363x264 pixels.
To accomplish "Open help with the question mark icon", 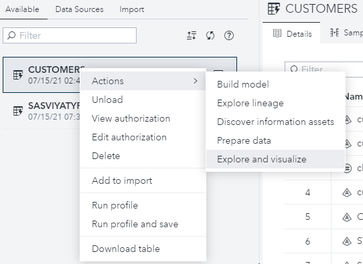I will pos(229,35).
